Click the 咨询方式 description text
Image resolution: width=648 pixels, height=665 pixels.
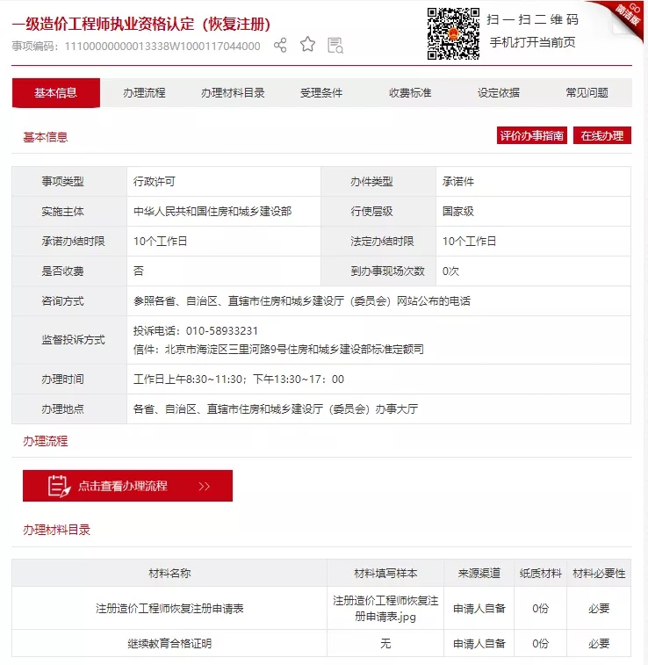pos(302,301)
